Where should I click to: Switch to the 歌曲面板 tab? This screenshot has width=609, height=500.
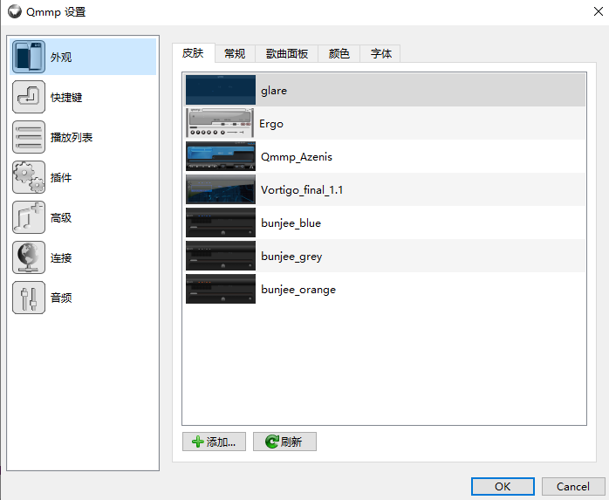(287, 53)
